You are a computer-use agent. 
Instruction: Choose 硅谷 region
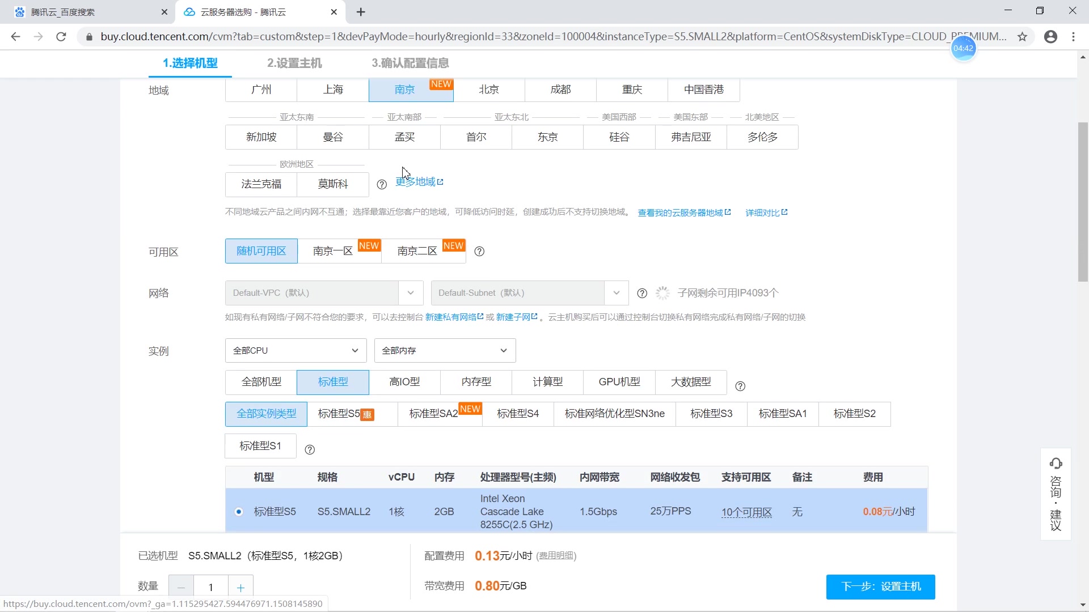tap(619, 137)
